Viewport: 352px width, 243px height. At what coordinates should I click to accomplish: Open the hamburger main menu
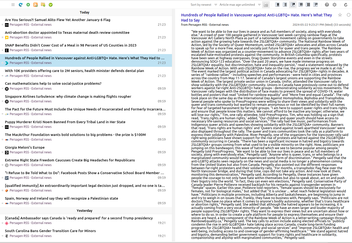[x=13, y=5]
